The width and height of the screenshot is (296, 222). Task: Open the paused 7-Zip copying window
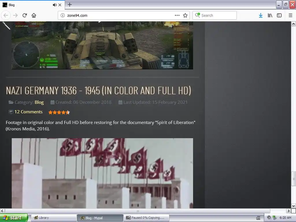tap(146, 218)
